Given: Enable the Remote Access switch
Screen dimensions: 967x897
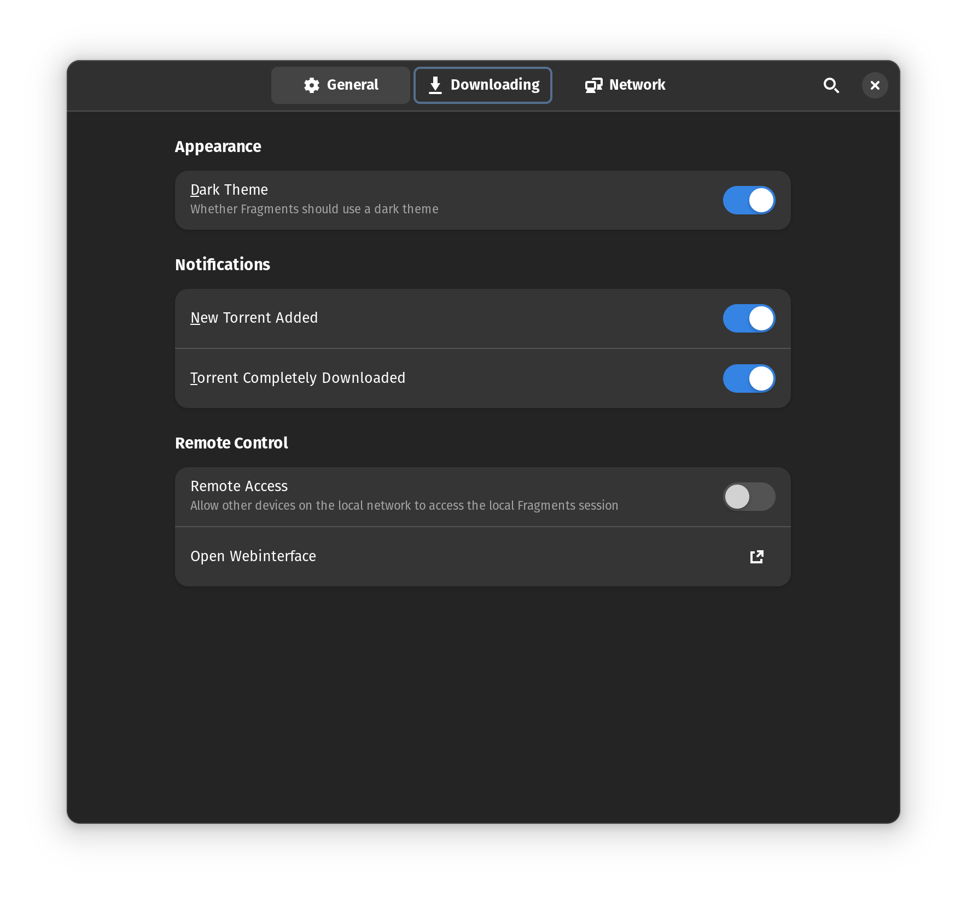Looking at the screenshot, I should [x=749, y=497].
